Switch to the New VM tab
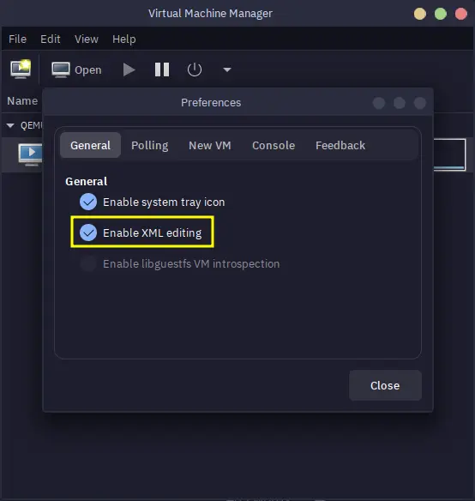 pyautogui.click(x=210, y=145)
